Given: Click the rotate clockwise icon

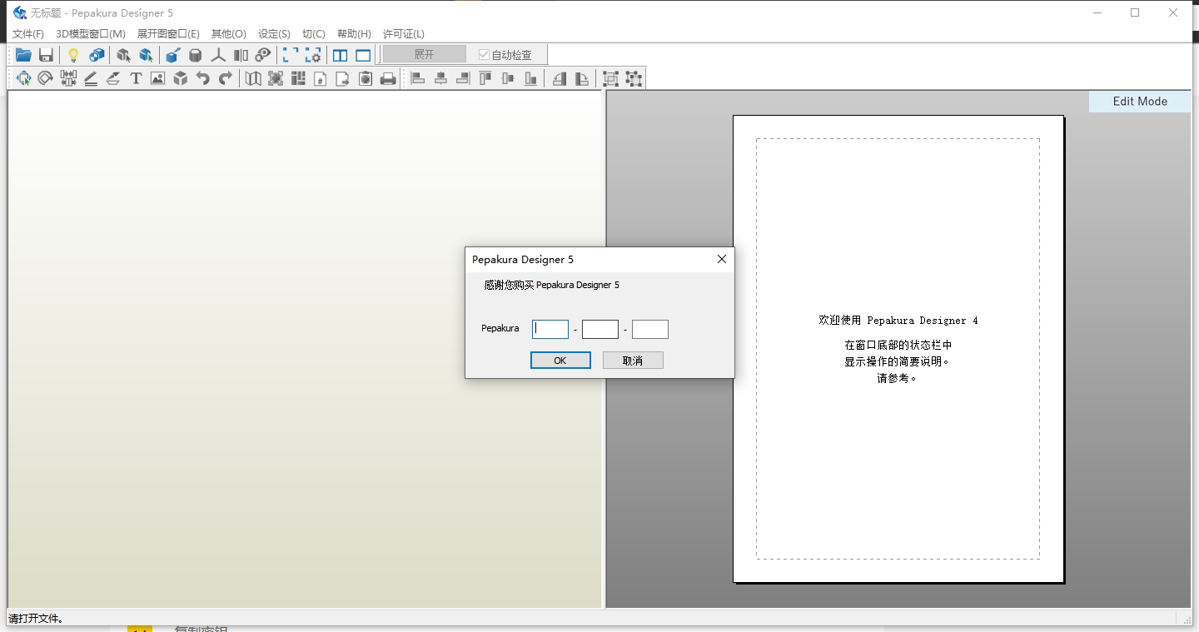Looking at the screenshot, I should [582, 78].
